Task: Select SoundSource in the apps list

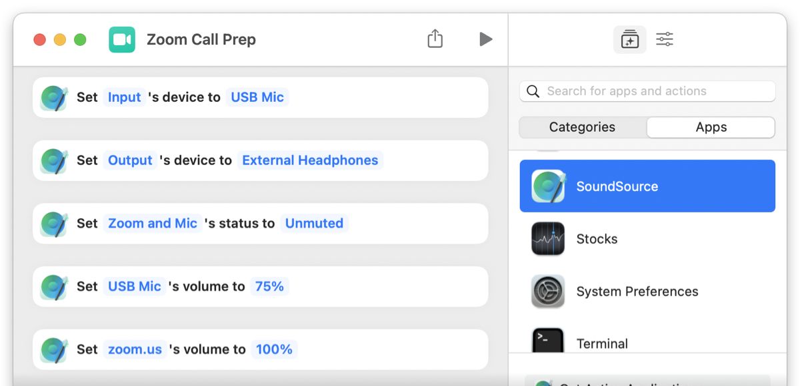Action: point(647,186)
